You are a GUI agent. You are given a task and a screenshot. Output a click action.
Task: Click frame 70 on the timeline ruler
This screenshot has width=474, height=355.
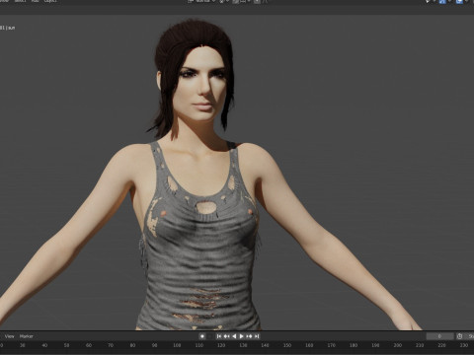111,345
